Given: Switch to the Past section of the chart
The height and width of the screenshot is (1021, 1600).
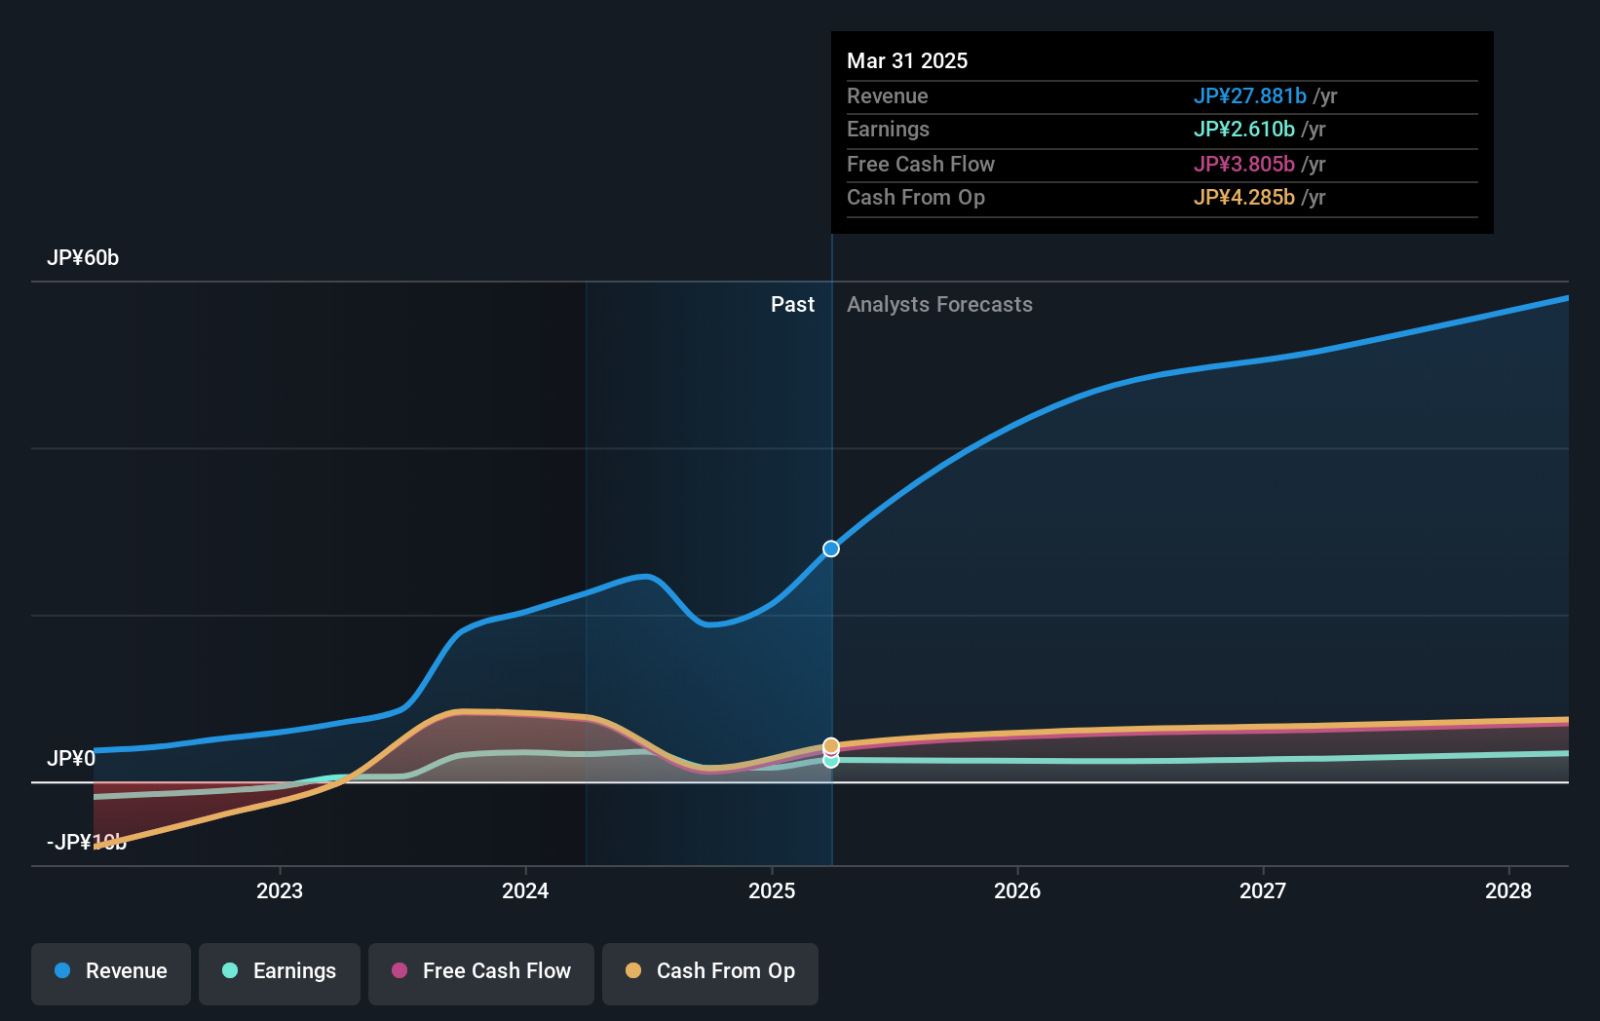Looking at the screenshot, I should (792, 304).
